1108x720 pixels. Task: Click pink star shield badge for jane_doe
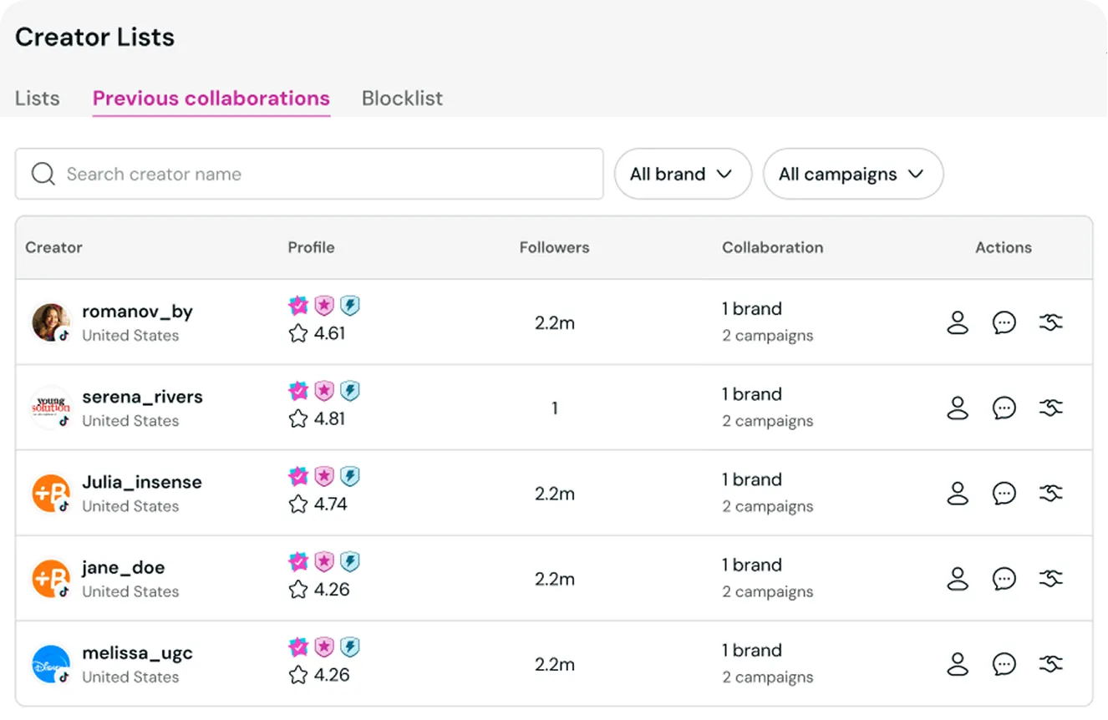coord(324,561)
